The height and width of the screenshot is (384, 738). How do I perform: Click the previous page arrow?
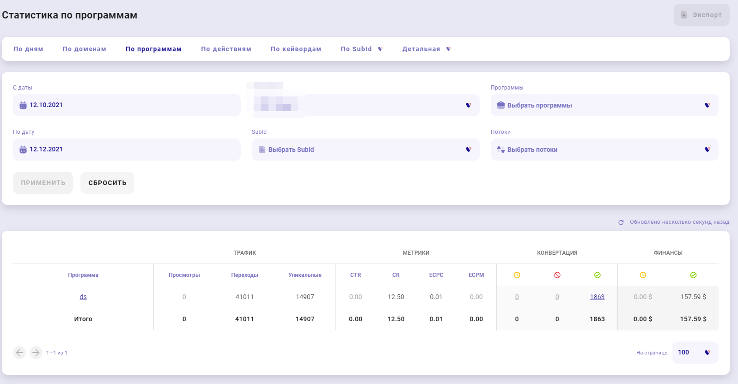[x=19, y=353]
